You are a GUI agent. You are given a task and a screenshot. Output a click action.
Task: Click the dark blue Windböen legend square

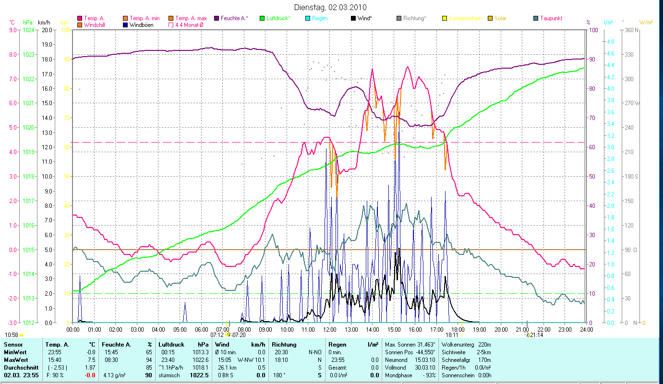click(x=125, y=25)
